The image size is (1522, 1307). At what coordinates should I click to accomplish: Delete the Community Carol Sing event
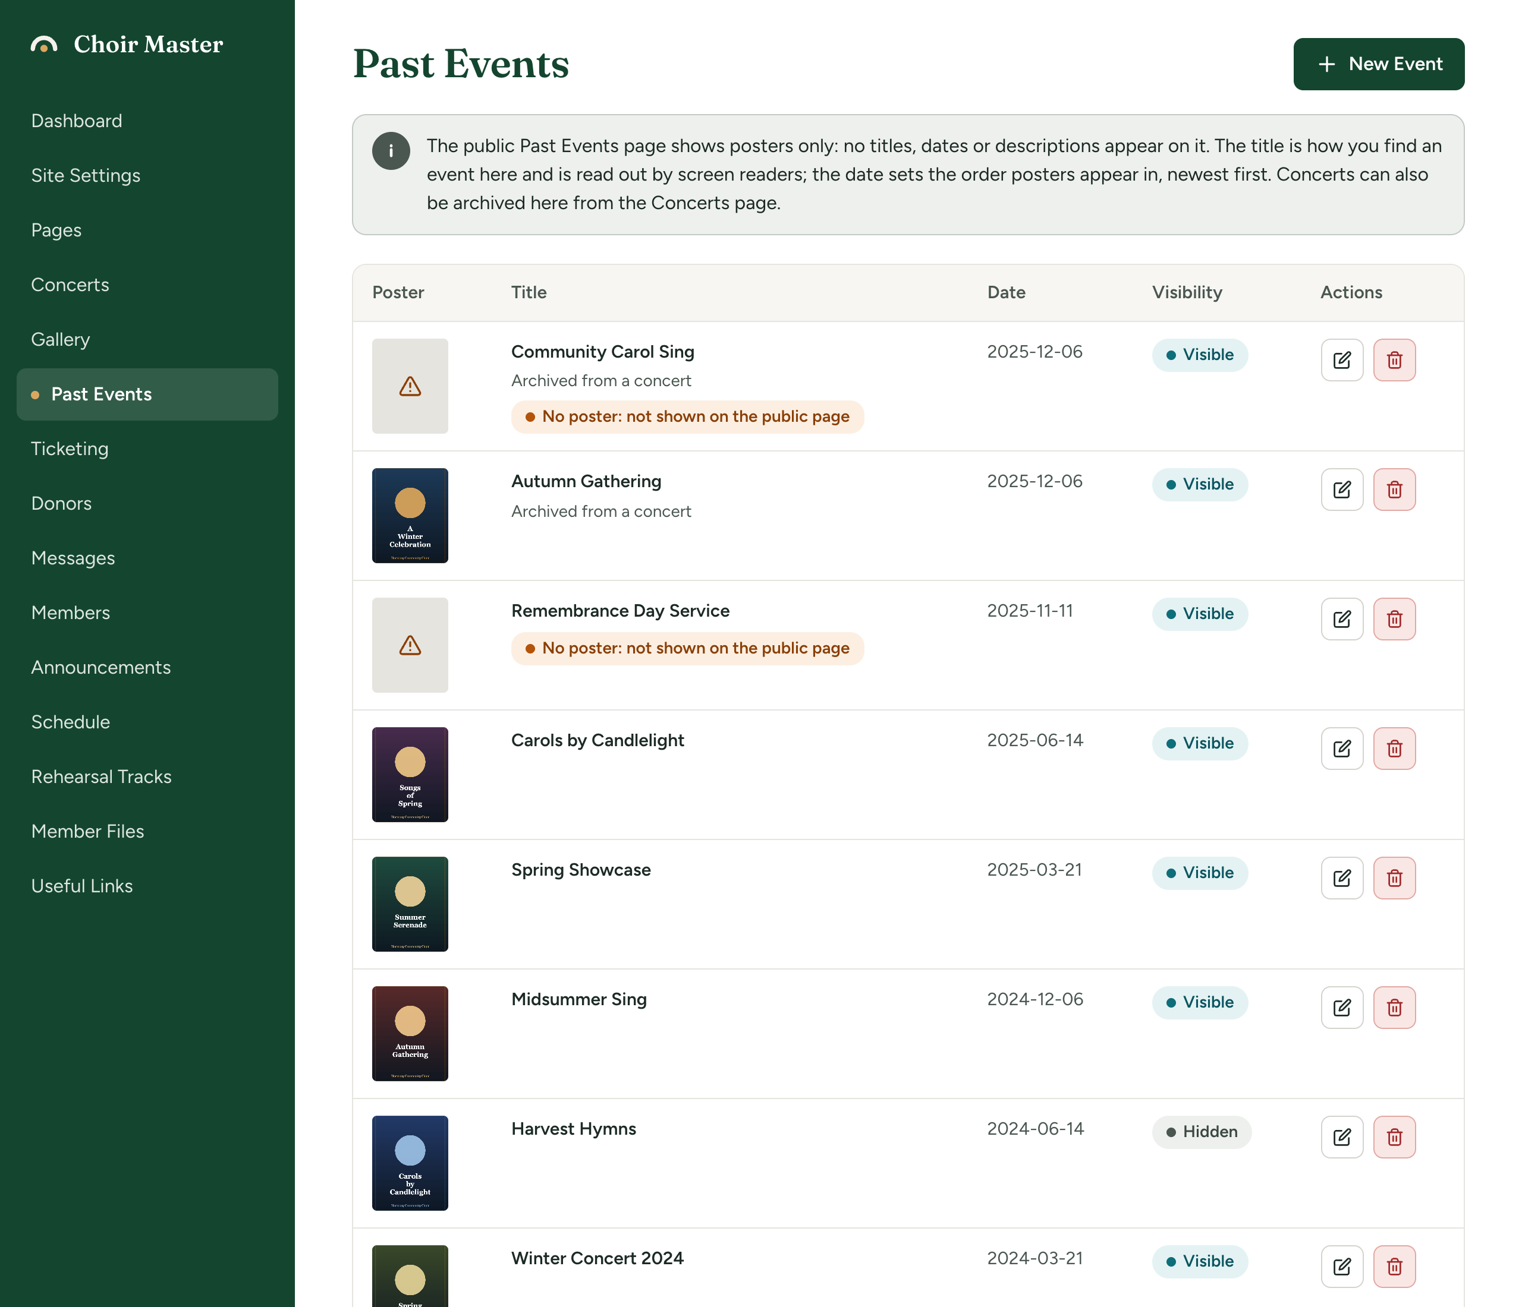tap(1394, 359)
